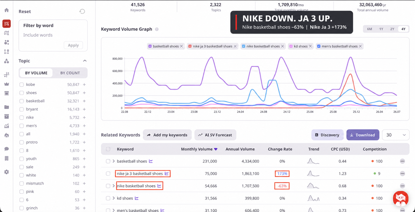Viewport: 415px width, 212px height.
Task: Open the 30 rows per page dropdown
Action: pos(396,135)
